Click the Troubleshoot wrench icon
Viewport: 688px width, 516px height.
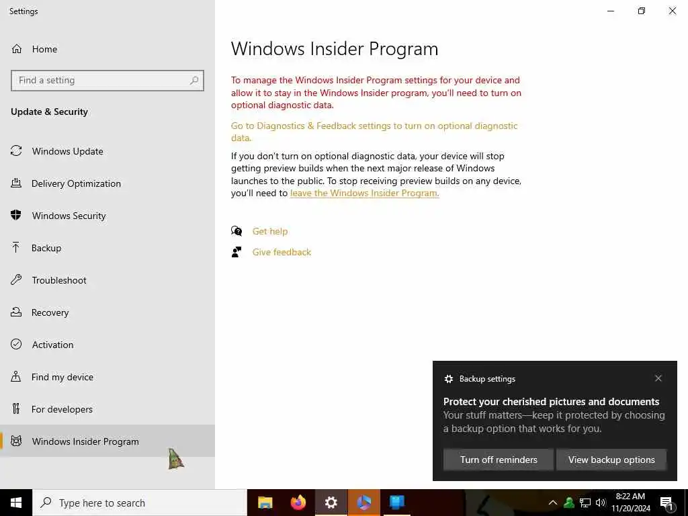tap(16, 280)
